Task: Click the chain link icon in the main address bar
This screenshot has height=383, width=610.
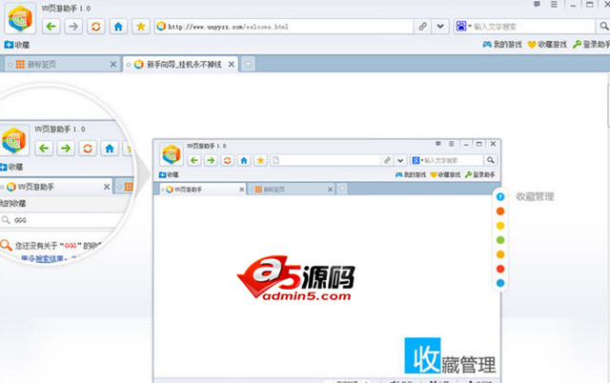Action: (422, 27)
